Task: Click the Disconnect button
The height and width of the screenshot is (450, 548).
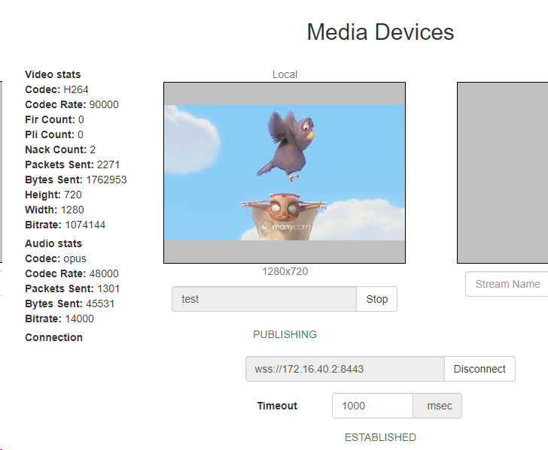Action: pos(479,369)
